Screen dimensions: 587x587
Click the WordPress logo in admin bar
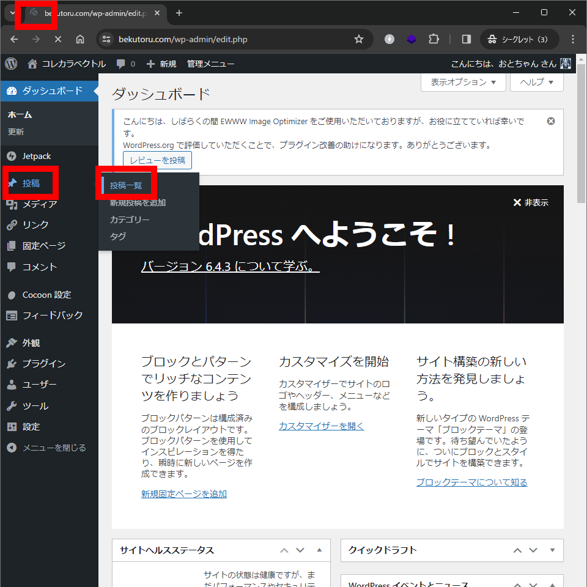pyautogui.click(x=11, y=64)
